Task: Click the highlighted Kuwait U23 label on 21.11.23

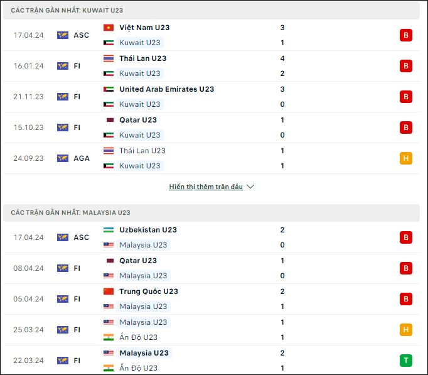Action: (x=140, y=104)
